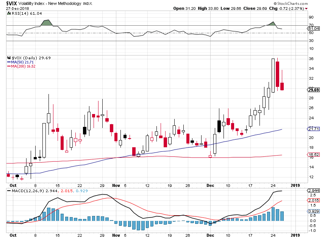Click the blue 0.929 histogram value in MACD legend
This screenshot has width=322, height=239.
coord(82,191)
